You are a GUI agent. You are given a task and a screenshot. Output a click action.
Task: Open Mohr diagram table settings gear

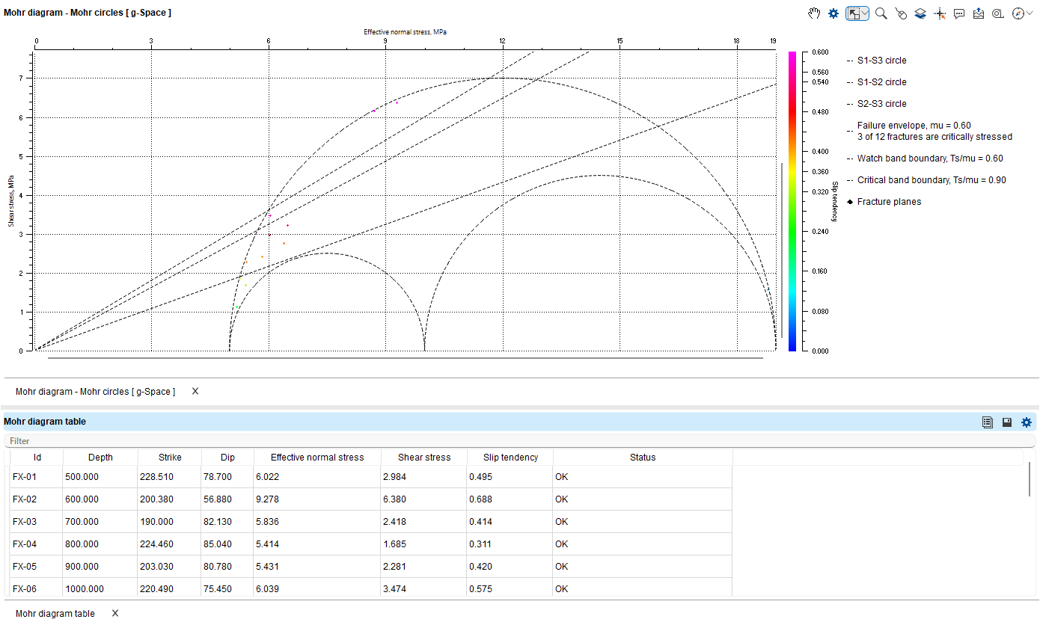[1027, 422]
